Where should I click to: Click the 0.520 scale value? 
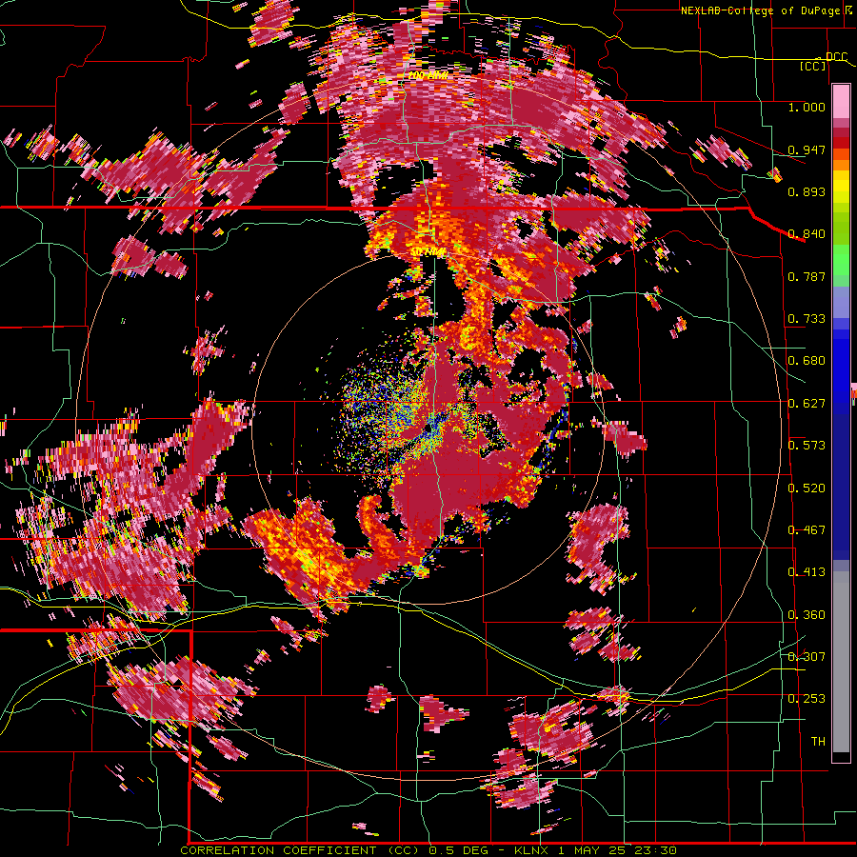pyautogui.click(x=807, y=488)
